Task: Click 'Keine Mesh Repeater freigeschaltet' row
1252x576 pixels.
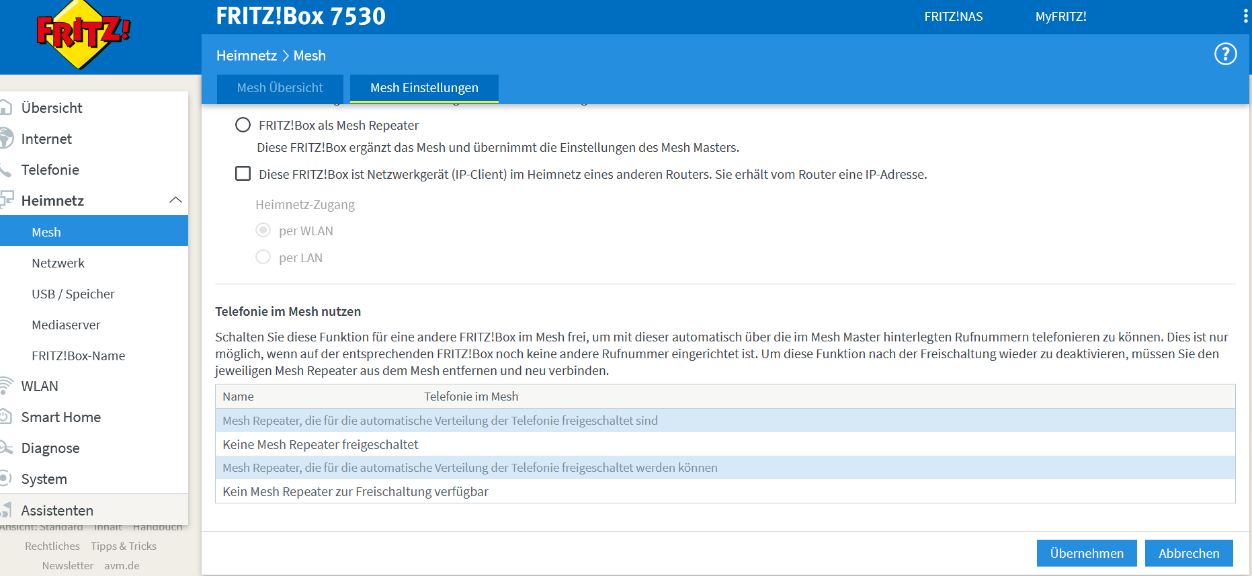Action: (x=725, y=444)
